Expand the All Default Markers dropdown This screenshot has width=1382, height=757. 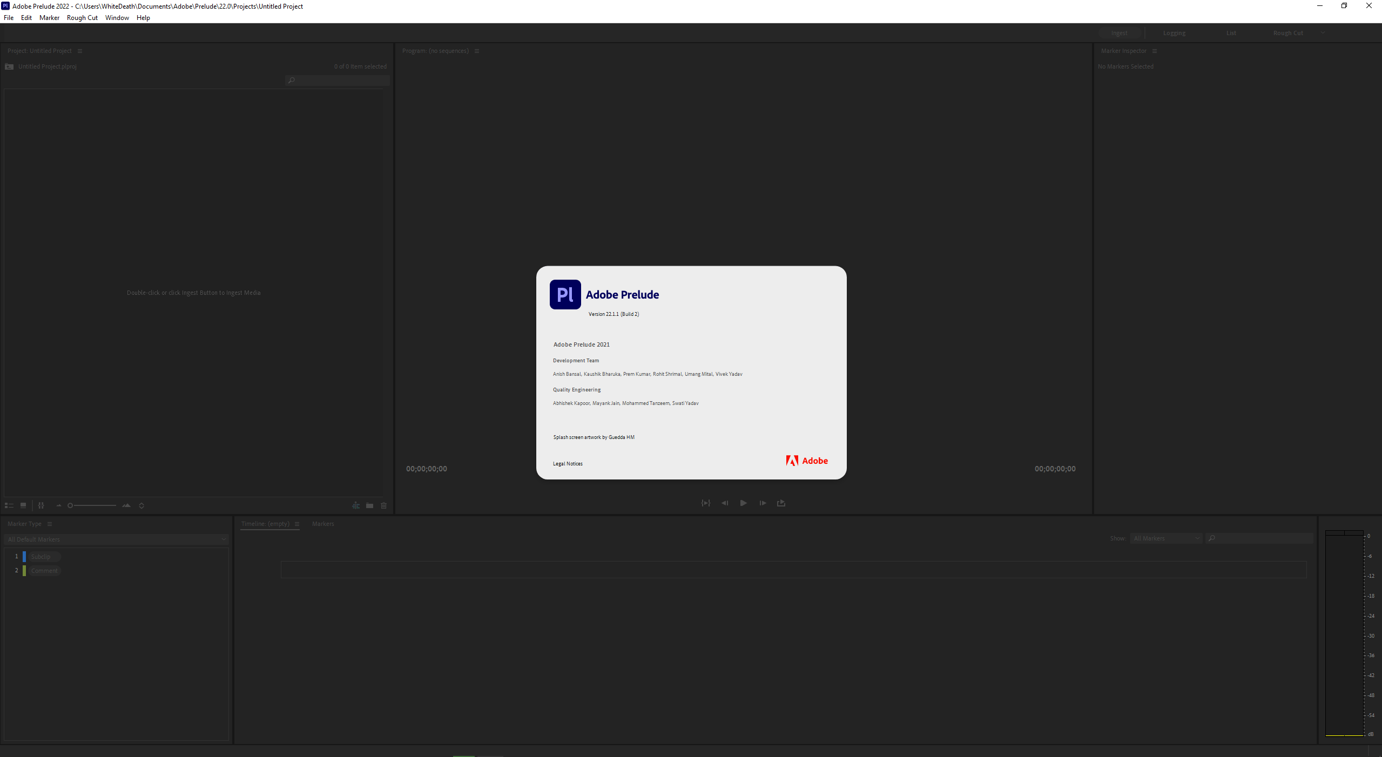pos(117,539)
